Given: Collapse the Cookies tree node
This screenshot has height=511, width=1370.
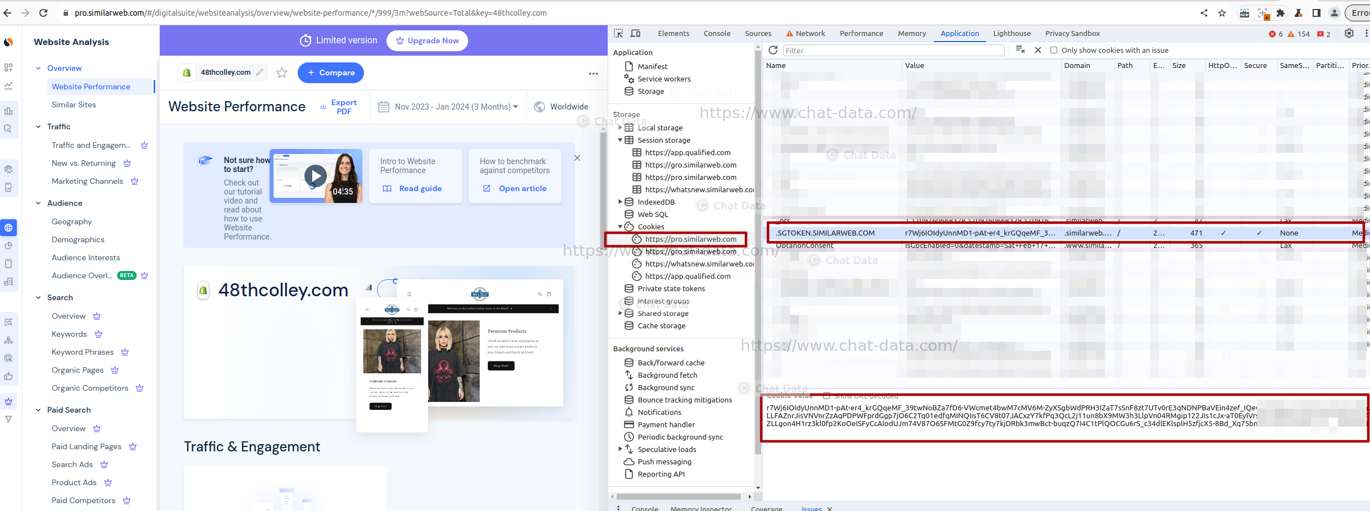Looking at the screenshot, I should [620, 227].
